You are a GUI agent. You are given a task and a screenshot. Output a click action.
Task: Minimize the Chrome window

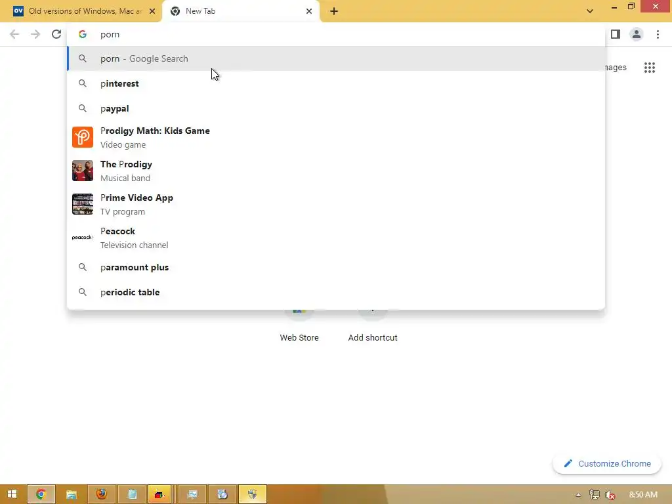[614, 7]
